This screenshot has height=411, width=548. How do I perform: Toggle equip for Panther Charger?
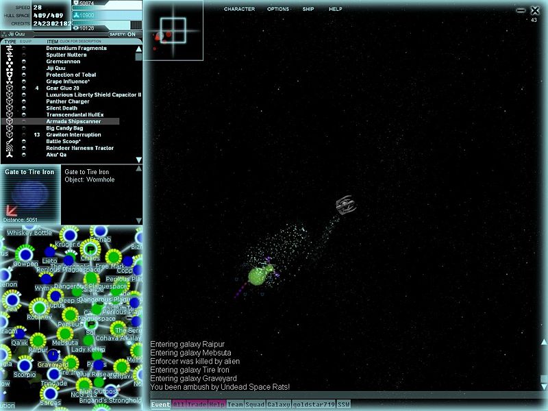[x=24, y=101]
